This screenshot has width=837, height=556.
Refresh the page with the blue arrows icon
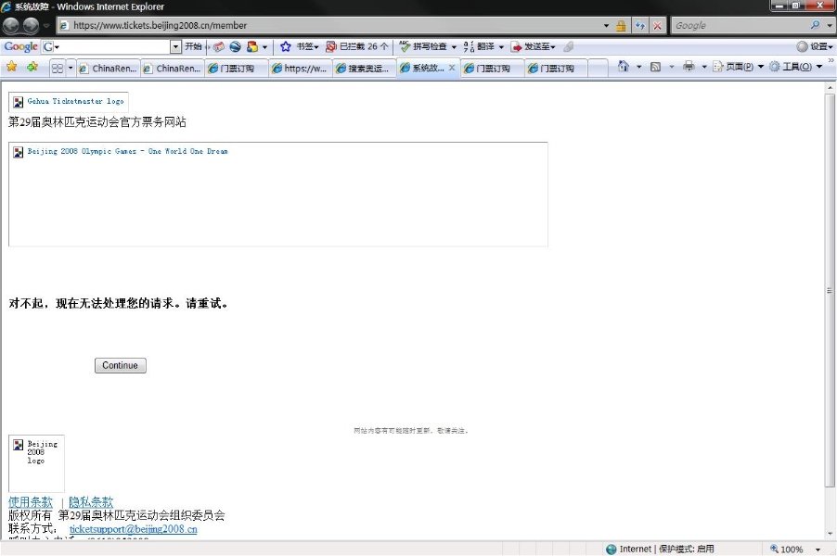[640, 25]
